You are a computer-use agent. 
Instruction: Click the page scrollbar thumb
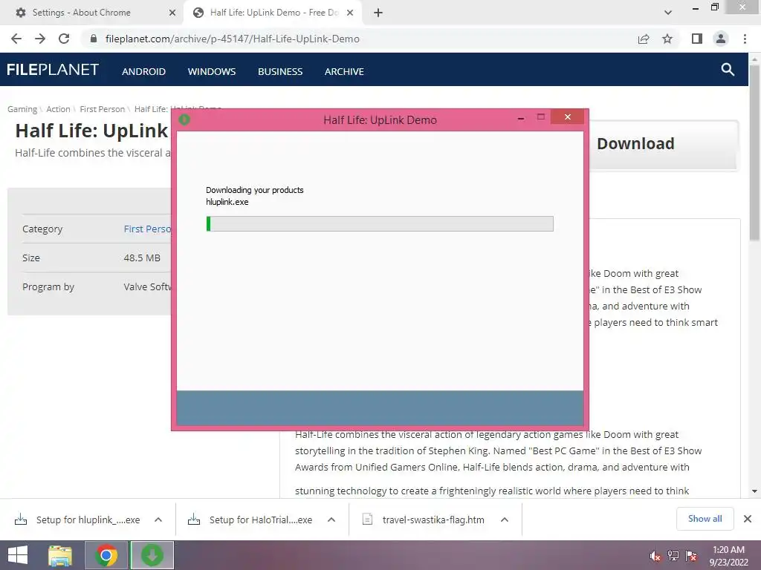754,153
